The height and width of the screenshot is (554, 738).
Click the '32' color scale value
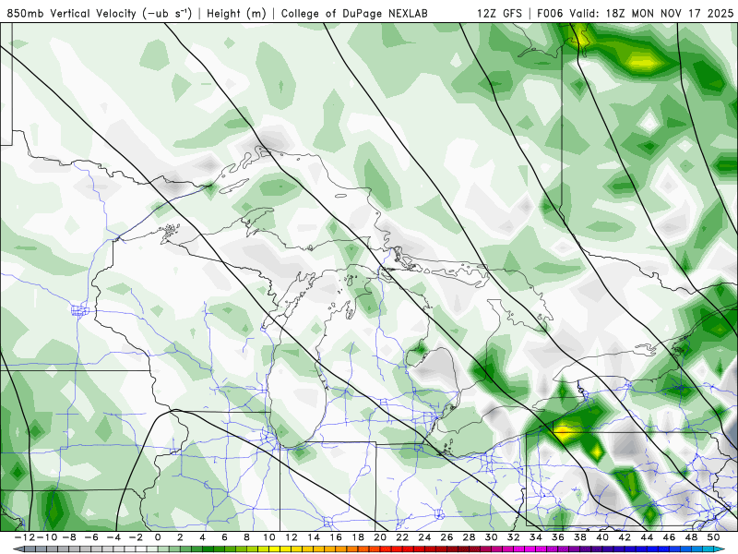pyautogui.click(x=514, y=537)
